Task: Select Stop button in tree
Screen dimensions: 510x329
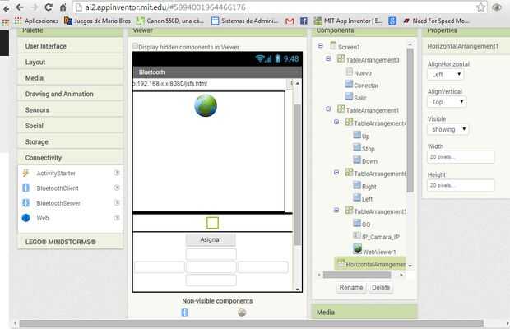Action: click(x=364, y=148)
